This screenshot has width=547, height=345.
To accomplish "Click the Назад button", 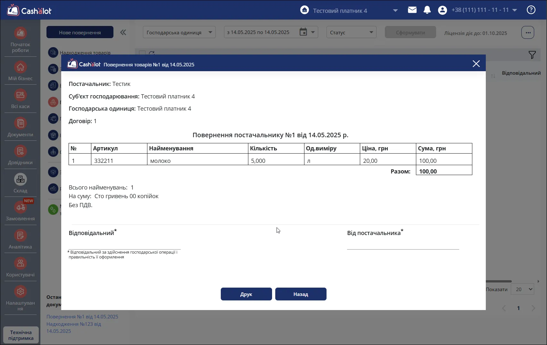I will [x=301, y=294].
